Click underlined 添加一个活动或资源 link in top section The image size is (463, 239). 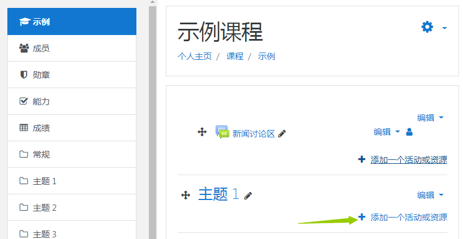408,160
